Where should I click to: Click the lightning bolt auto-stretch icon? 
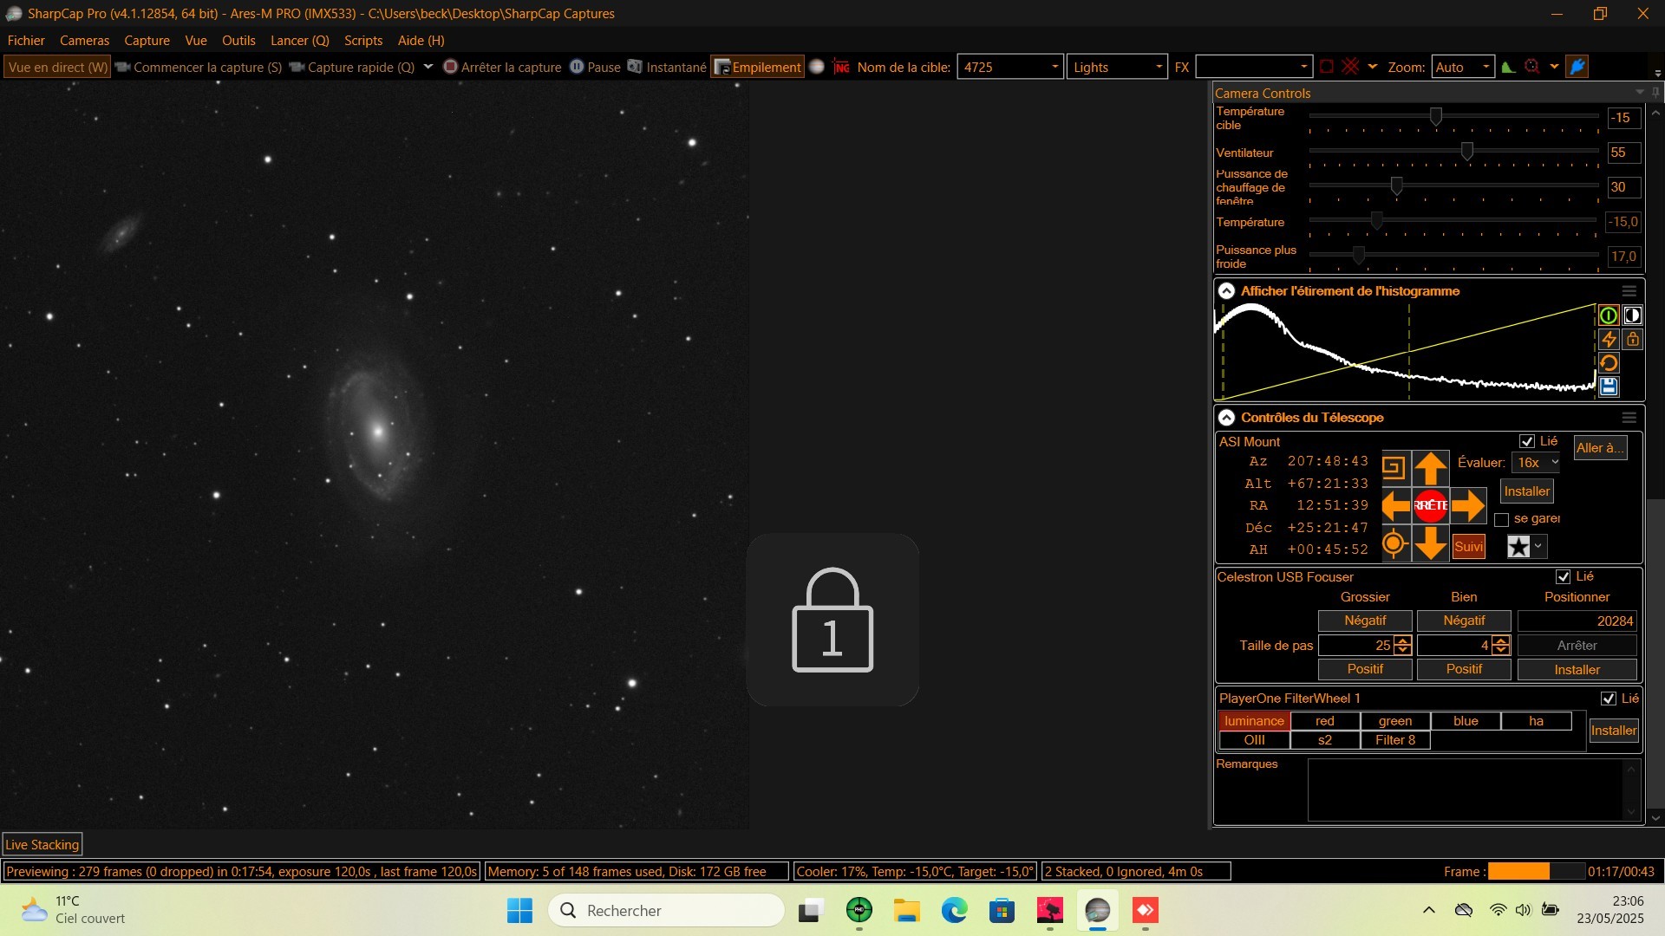[1609, 339]
